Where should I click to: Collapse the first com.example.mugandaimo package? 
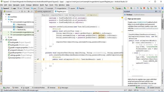click(x=9, y=22)
